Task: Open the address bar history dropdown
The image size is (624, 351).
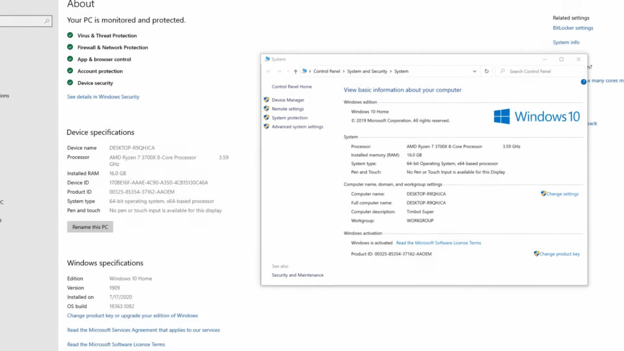Action: click(x=474, y=71)
